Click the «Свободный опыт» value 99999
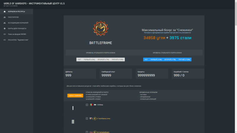The width and height of the screenshot is (237, 133). click(x=106, y=75)
